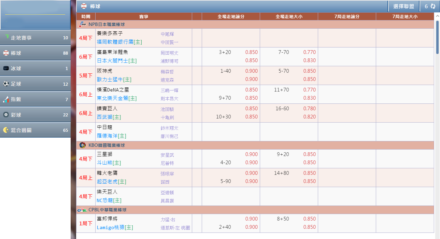Image resolution: width=440 pixels, height=239 pixels.
Task: Click the 東北樂天金鷲 home team link
Action: 117,98
